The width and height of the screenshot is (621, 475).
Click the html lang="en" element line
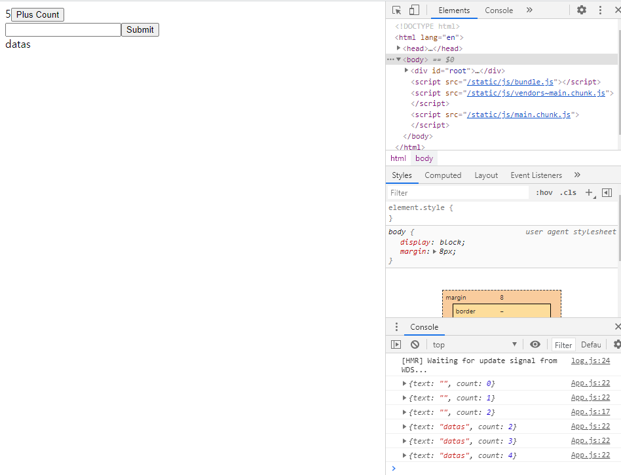pos(429,37)
